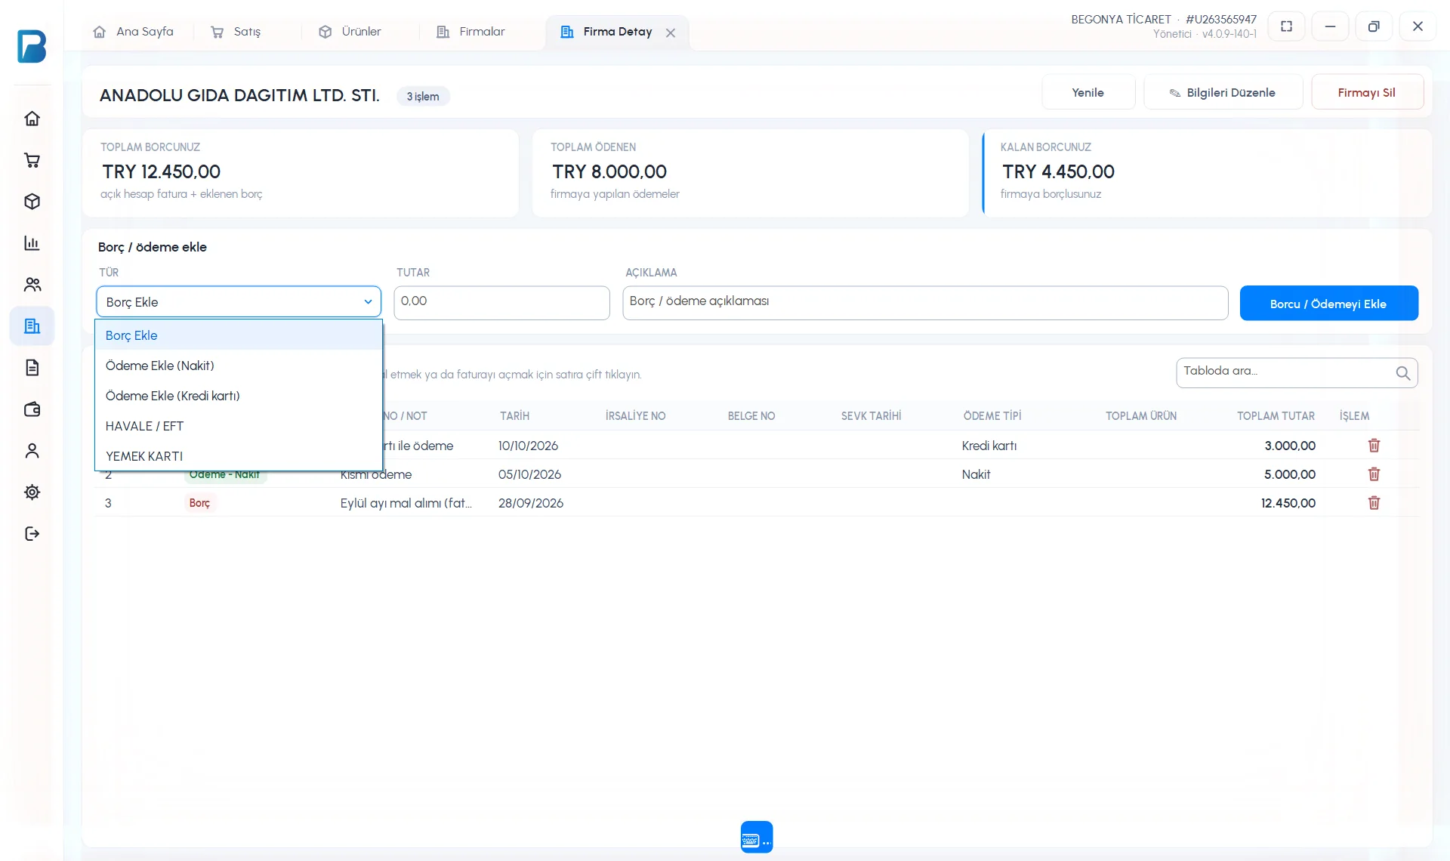Open the document invoices icon in sidebar

pyautogui.click(x=32, y=368)
